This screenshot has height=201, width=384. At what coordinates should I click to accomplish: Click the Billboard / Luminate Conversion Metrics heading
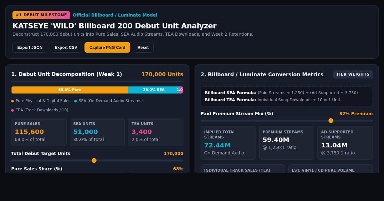click(262, 75)
